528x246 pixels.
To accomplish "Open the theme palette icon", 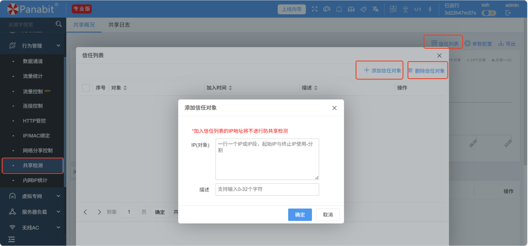I will (327, 9).
